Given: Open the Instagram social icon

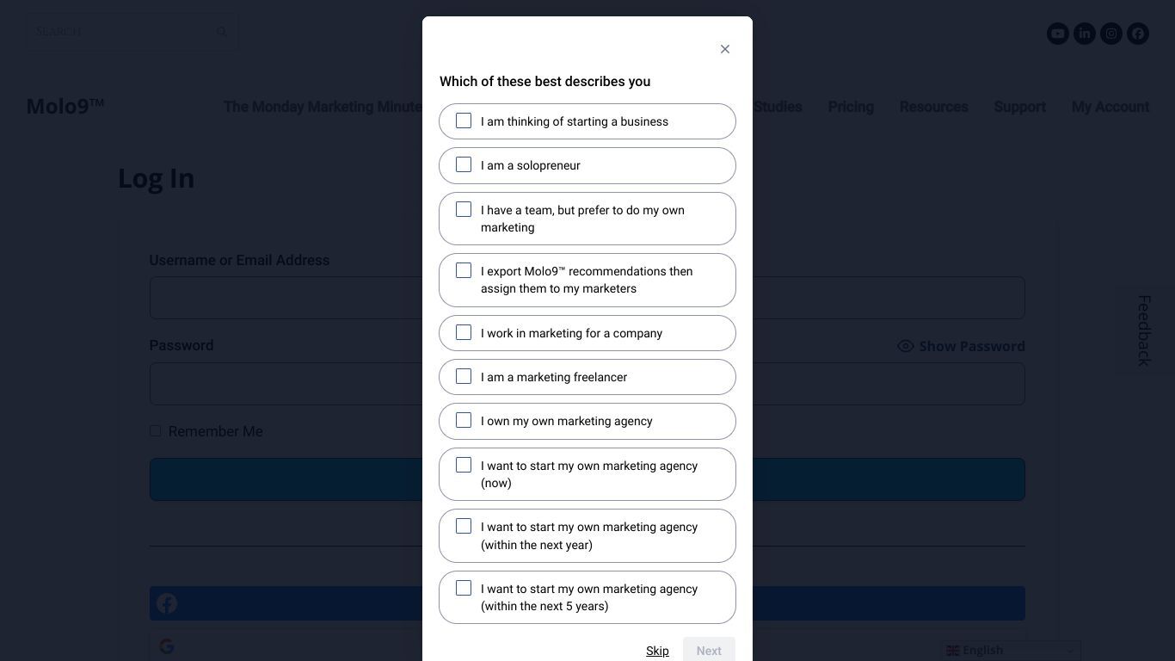Looking at the screenshot, I should 1111,34.
